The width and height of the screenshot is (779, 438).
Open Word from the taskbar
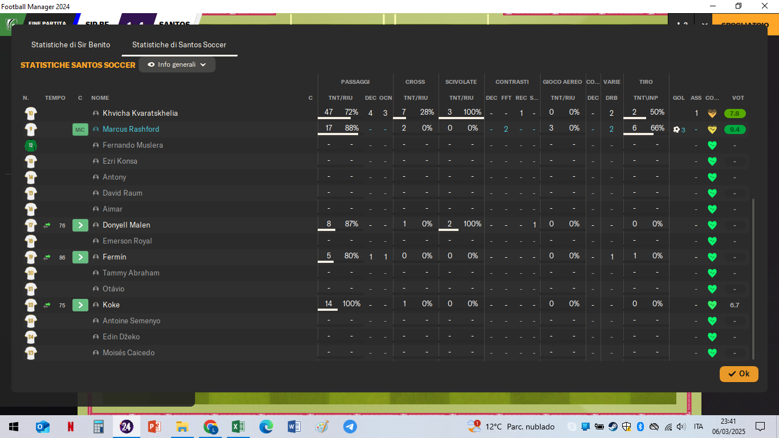294,427
